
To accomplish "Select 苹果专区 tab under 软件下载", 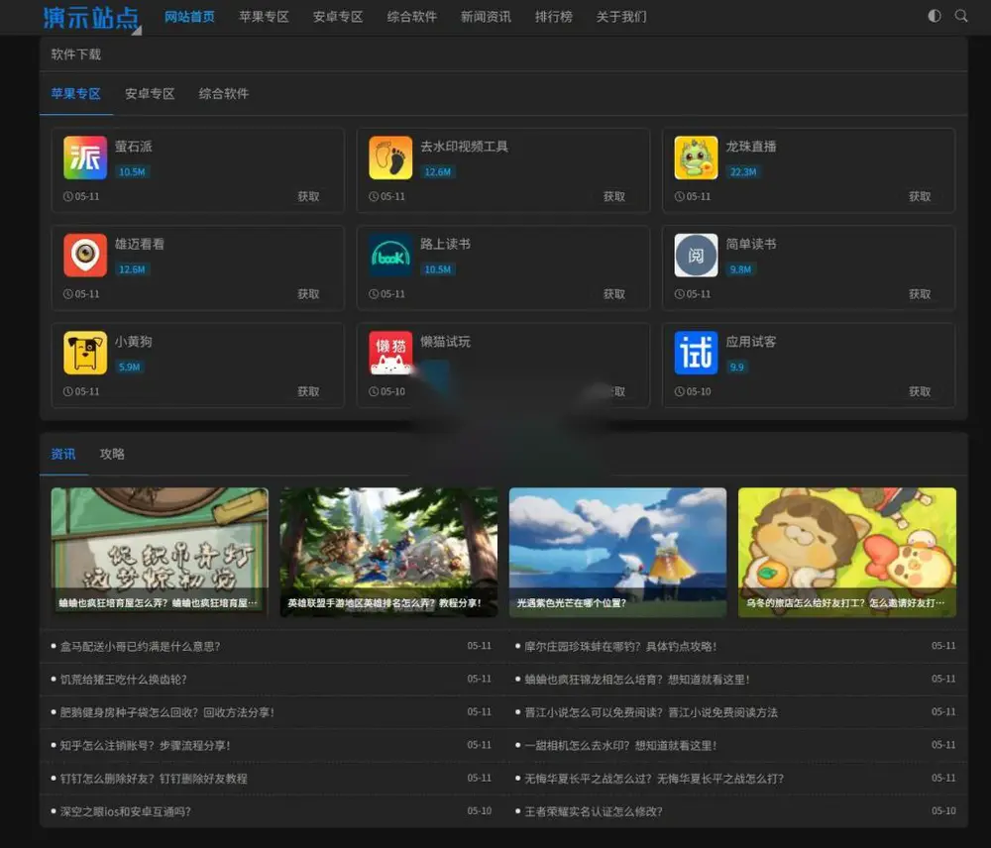I will 76,94.
